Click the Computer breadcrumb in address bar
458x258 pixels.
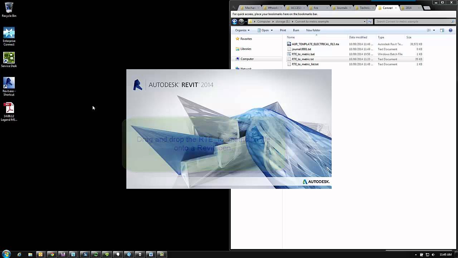pyautogui.click(x=264, y=21)
